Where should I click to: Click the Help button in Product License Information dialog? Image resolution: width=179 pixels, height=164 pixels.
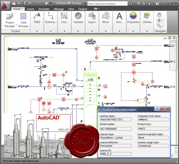(x=157, y=109)
